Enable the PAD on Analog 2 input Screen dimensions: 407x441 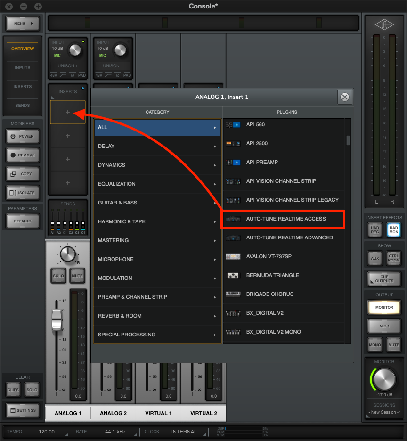click(127, 75)
